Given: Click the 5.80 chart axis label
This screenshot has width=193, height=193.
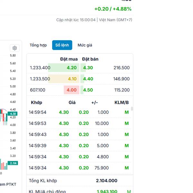Looking at the screenshot, I should point(13,56).
